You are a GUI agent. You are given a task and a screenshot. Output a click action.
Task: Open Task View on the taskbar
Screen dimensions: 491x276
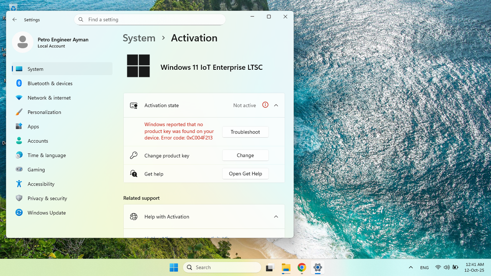270,268
